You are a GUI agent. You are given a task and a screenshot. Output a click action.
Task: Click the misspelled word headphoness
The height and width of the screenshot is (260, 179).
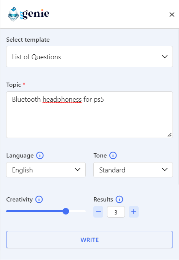tap(62, 99)
